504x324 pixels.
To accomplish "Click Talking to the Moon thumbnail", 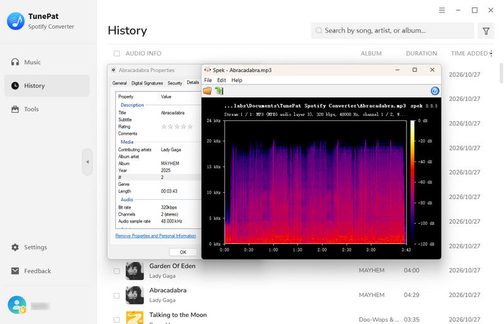I will coord(135,318).
